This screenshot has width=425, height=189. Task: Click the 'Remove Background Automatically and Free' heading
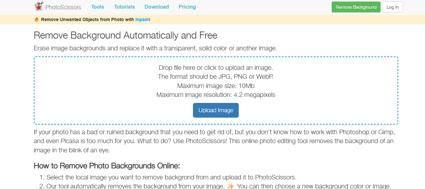(125, 35)
